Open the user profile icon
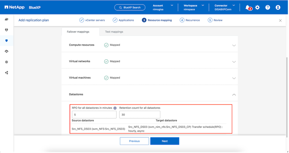The width and height of the screenshot is (289, 153). tap(278, 7)
